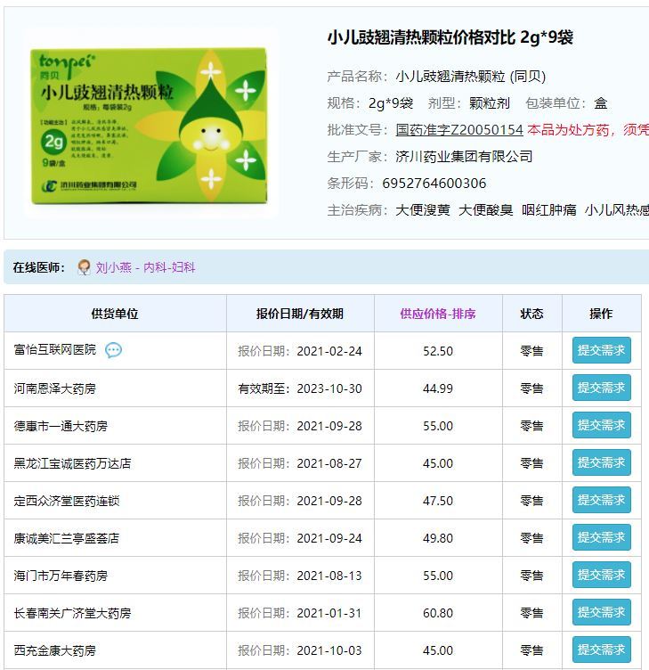Click price 44.99 in the table

(x=438, y=388)
